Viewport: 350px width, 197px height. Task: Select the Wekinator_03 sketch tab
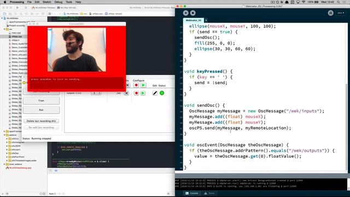coord(193,20)
